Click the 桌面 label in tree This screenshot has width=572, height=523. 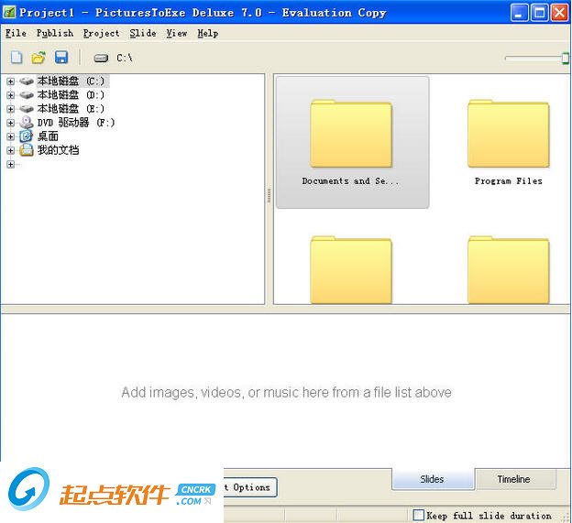[x=49, y=136]
